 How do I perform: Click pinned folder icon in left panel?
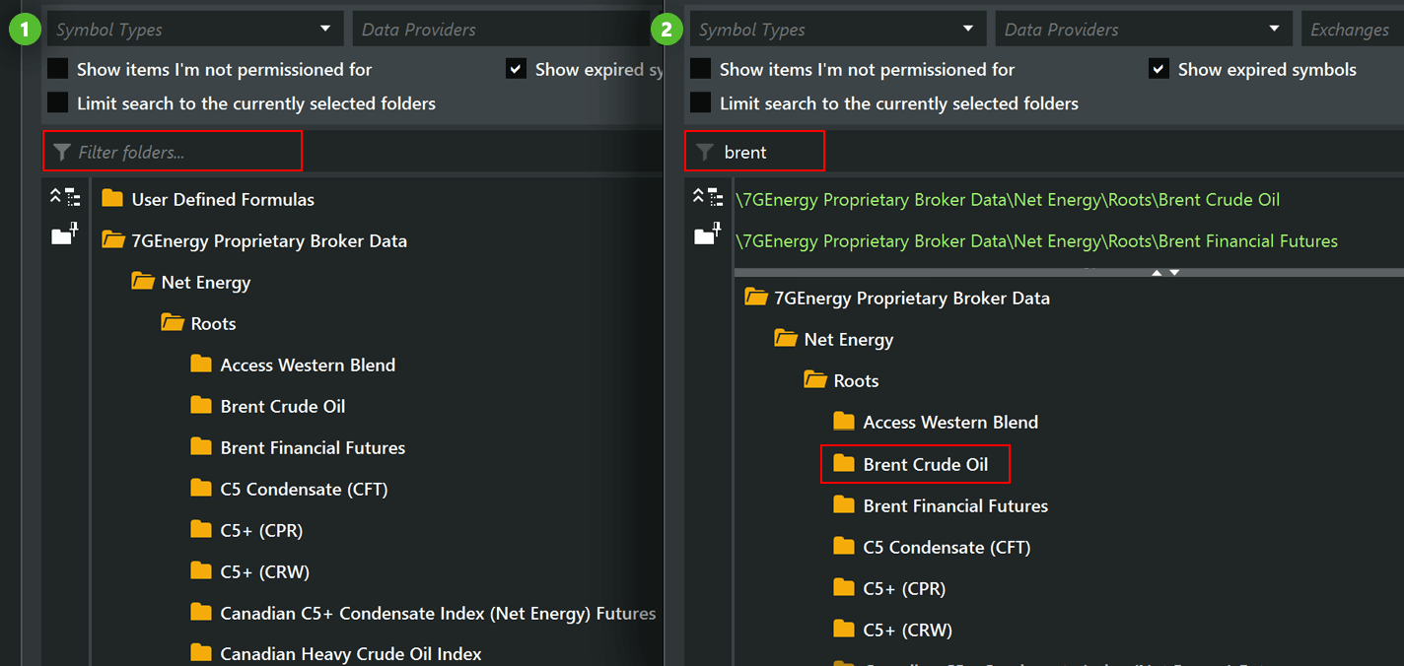click(65, 234)
